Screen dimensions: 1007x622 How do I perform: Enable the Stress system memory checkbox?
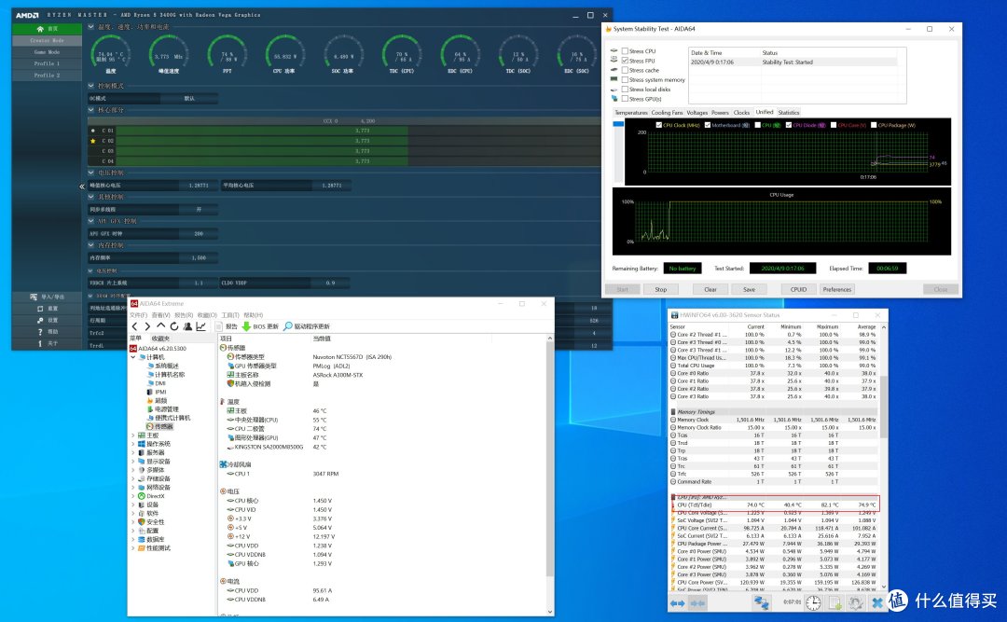pyautogui.click(x=625, y=79)
